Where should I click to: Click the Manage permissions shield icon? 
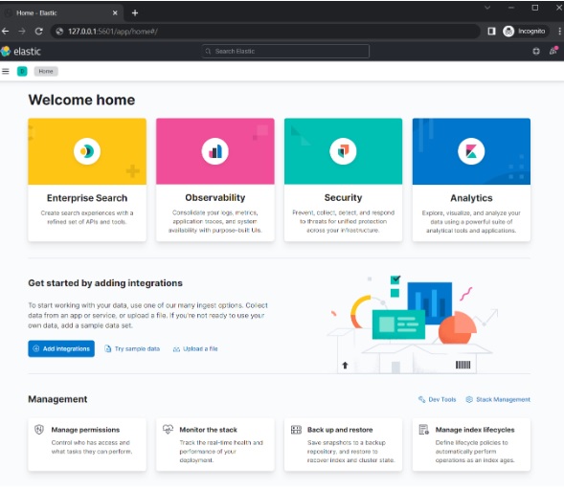pyautogui.click(x=39, y=430)
